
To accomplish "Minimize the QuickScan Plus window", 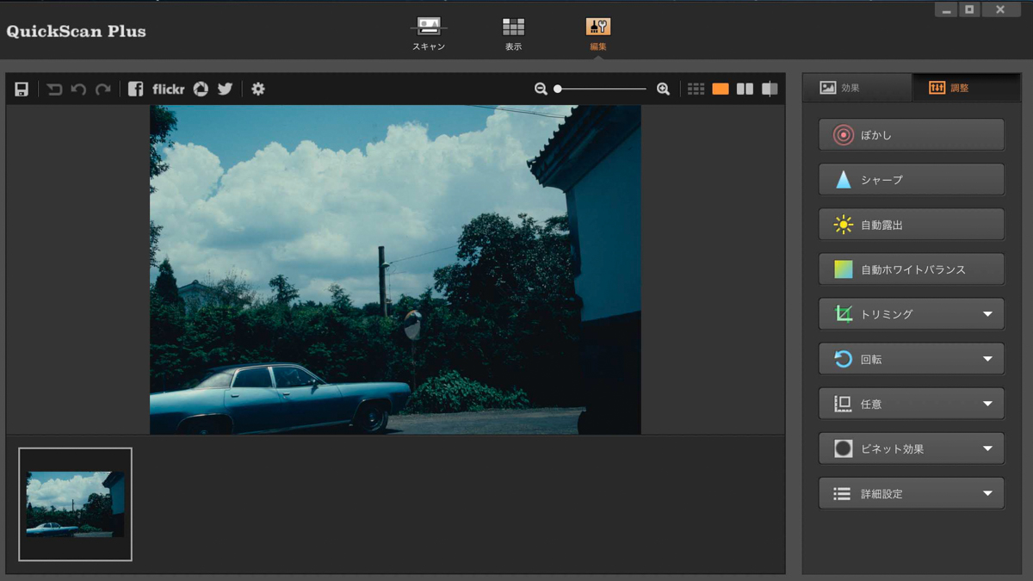I will [946, 9].
